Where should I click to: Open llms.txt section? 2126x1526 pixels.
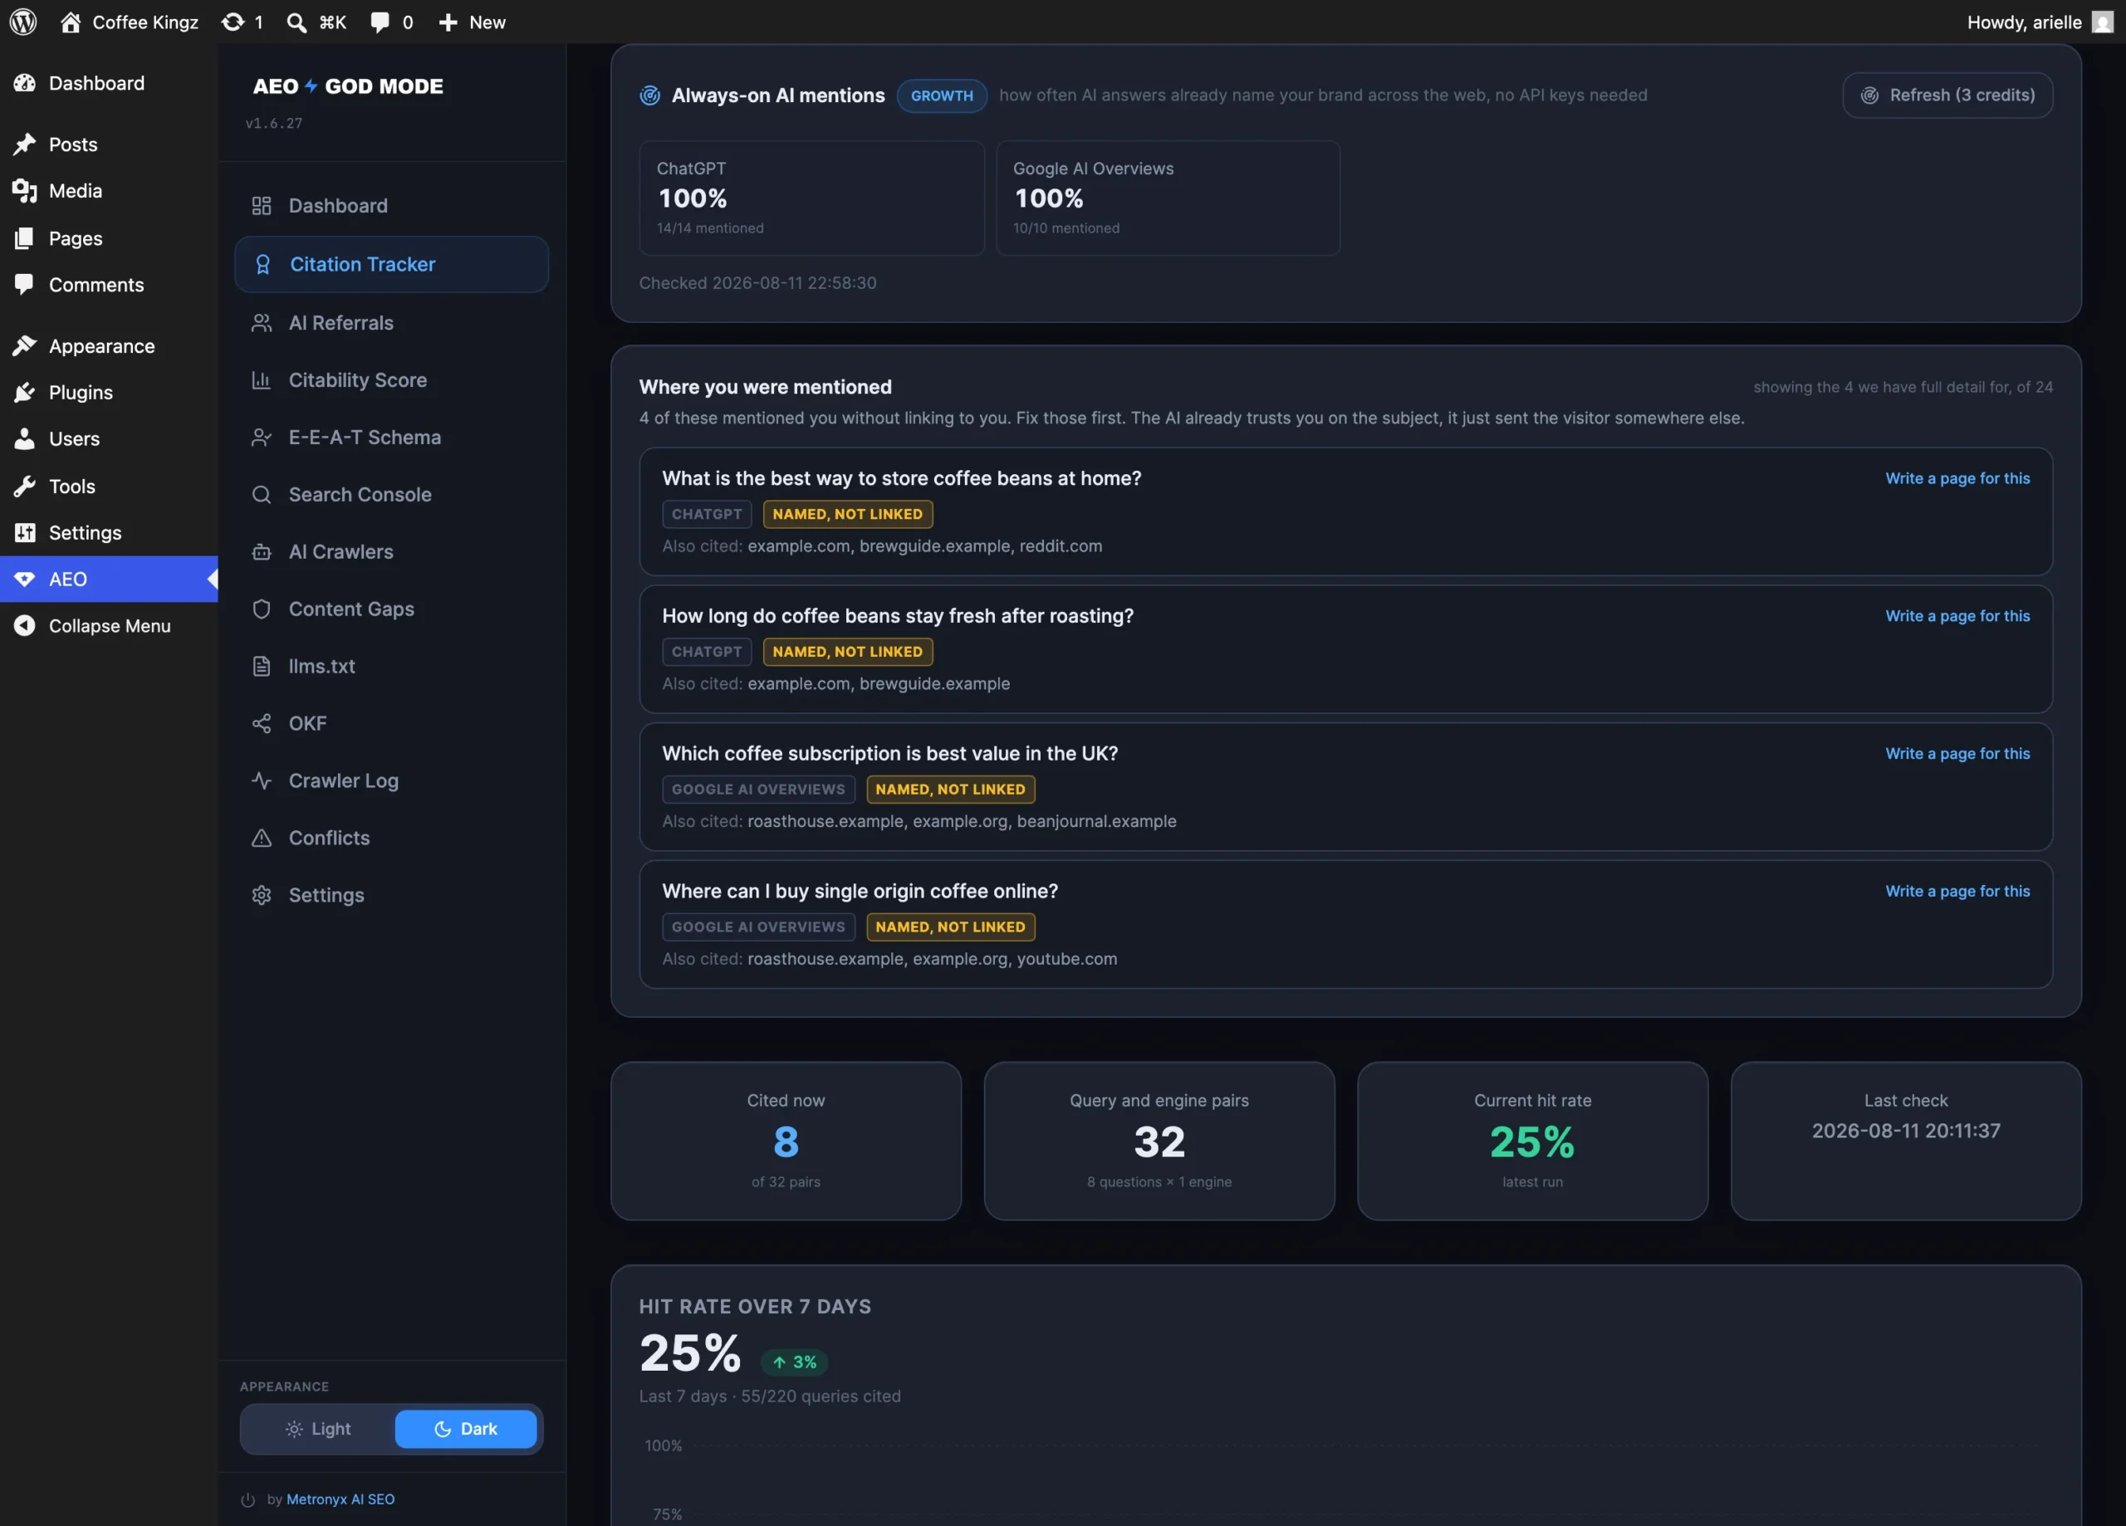coord(391,666)
